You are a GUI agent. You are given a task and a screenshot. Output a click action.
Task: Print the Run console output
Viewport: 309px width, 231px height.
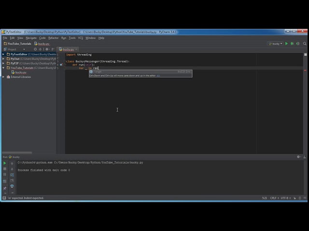[x=12, y=186]
